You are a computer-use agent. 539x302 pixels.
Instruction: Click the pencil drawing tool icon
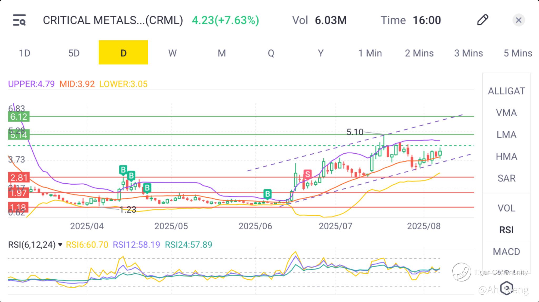pyautogui.click(x=482, y=20)
